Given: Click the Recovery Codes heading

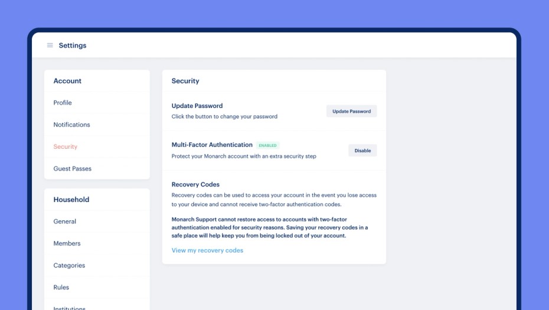Looking at the screenshot, I should (195, 185).
